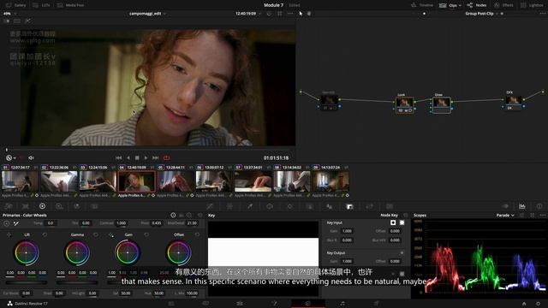The width and height of the screenshot is (548, 308).
Task: Edit the Contrast value field
Action: coord(122,223)
